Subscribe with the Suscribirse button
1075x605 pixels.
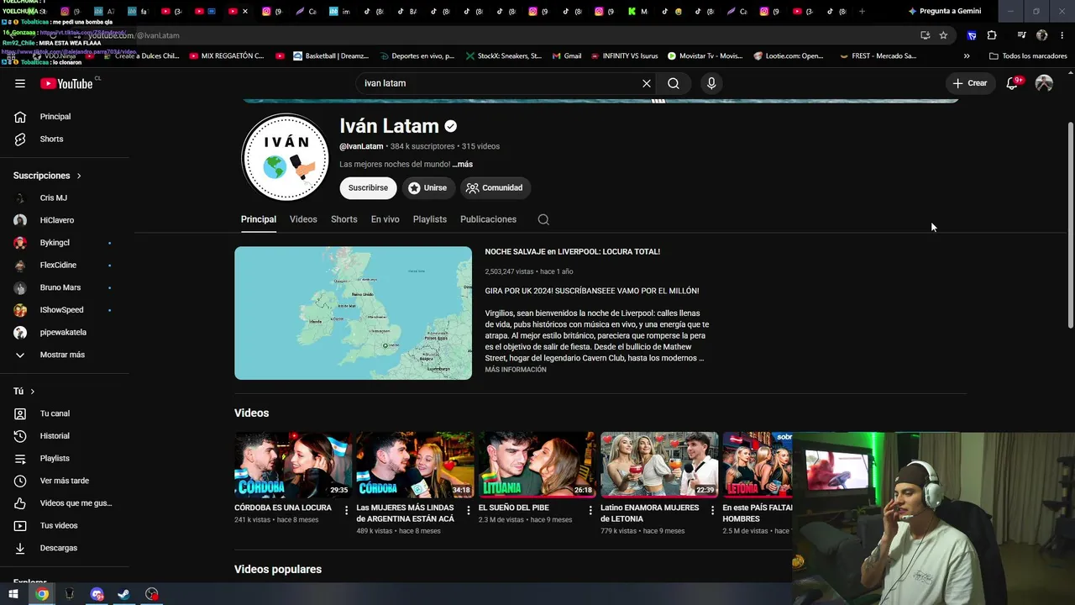[x=368, y=188]
